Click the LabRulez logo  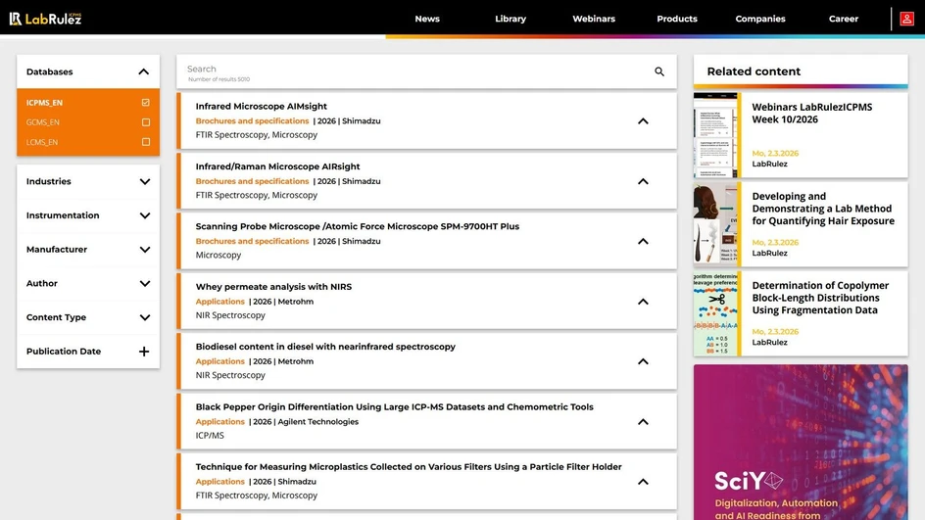(x=45, y=19)
